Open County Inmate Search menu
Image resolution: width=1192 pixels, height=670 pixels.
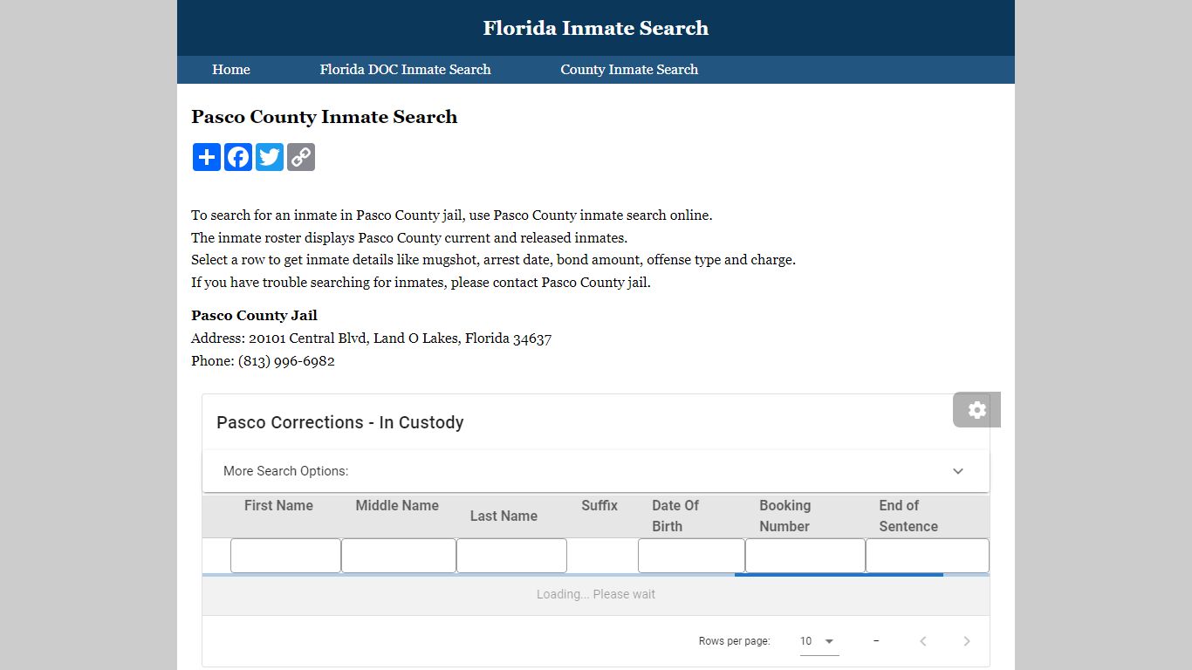629,70
